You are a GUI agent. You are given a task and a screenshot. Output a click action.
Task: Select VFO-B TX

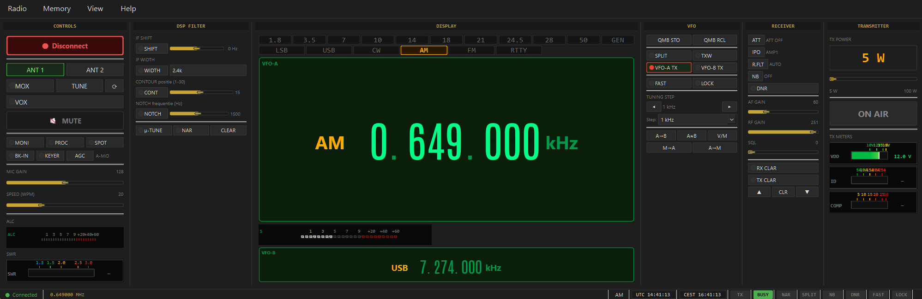pos(715,68)
